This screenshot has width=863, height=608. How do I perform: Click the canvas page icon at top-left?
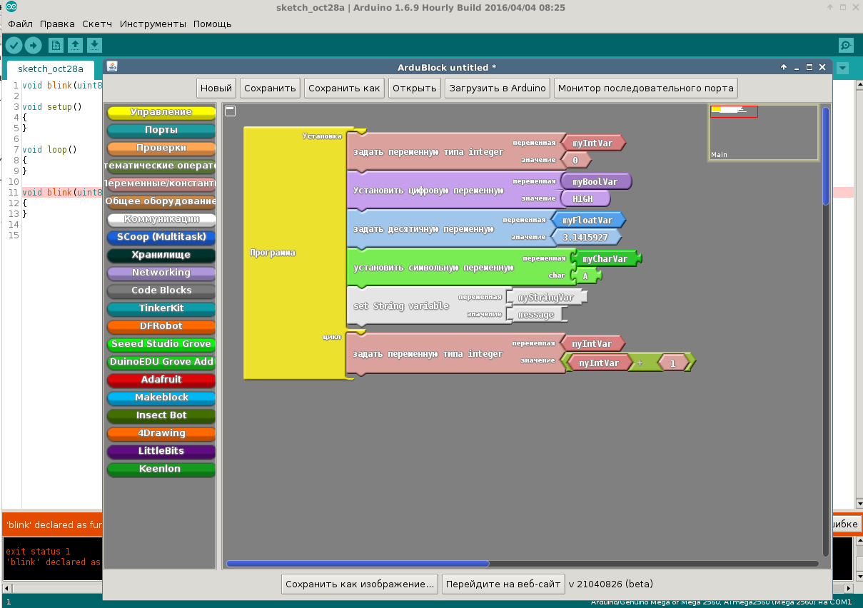click(x=230, y=111)
